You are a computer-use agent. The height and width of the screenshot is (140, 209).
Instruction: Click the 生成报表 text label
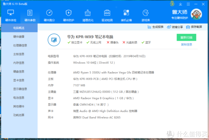[x=158, y=27]
